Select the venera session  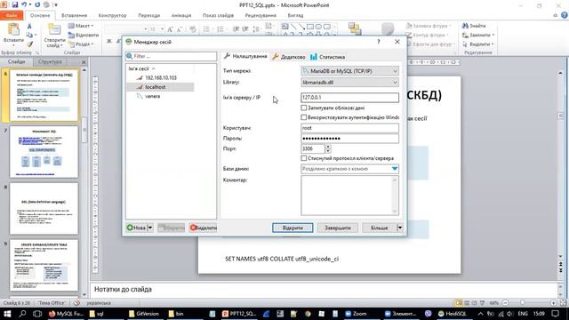(152, 96)
